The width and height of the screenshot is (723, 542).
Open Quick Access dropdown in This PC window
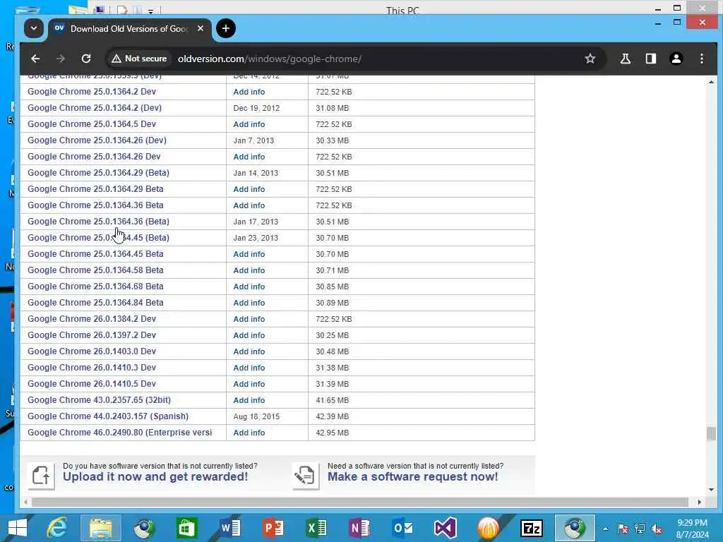(151, 10)
